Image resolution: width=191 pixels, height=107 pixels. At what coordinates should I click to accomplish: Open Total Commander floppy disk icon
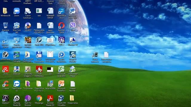(39, 55)
